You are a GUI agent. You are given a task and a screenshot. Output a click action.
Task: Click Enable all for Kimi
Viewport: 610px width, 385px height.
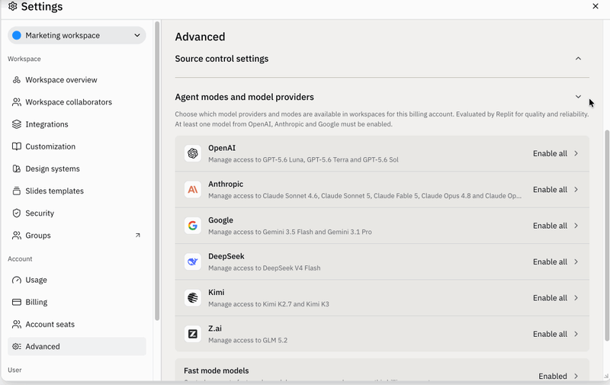coord(550,298)
